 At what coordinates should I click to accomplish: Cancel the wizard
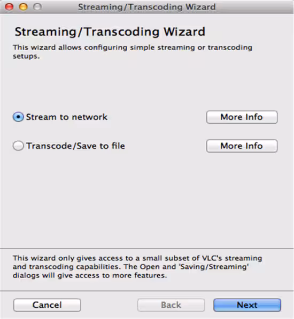point(47,305)
